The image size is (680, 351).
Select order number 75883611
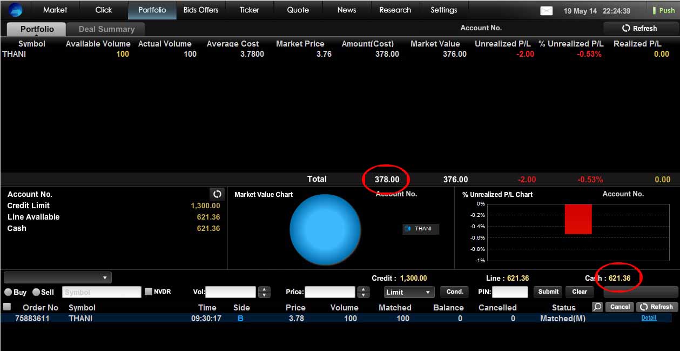click(x=32, y=319)
